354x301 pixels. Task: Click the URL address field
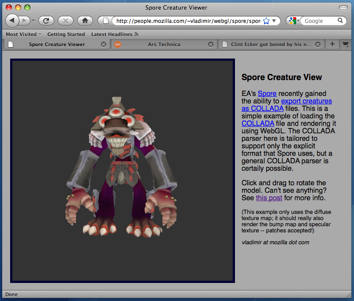[x=189, y=21]
